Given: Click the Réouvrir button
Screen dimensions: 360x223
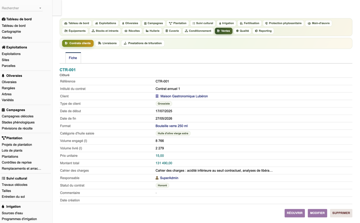Looking at the screenshot, I should [295, 213].
